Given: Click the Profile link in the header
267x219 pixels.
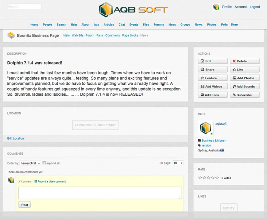Looking at the screenshot, I should (x=227, y=7).
